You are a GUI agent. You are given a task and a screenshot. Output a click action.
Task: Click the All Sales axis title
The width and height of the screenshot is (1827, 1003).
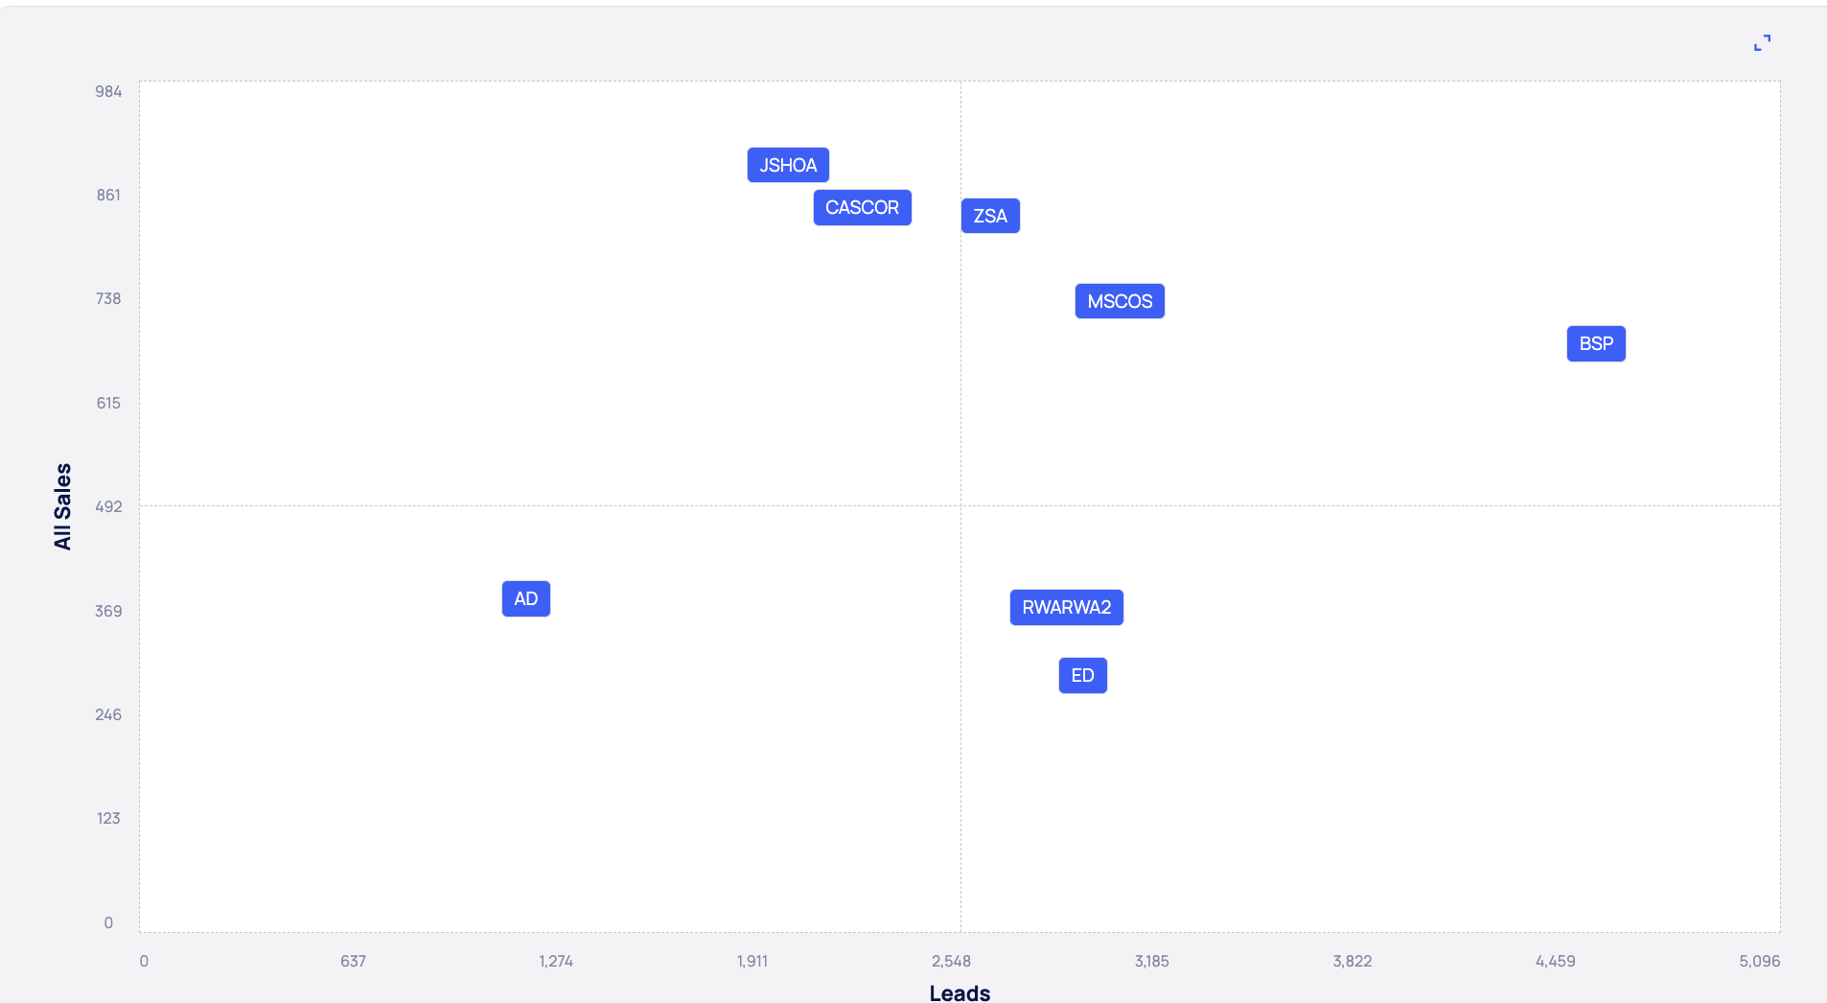(x=62, y=506)
